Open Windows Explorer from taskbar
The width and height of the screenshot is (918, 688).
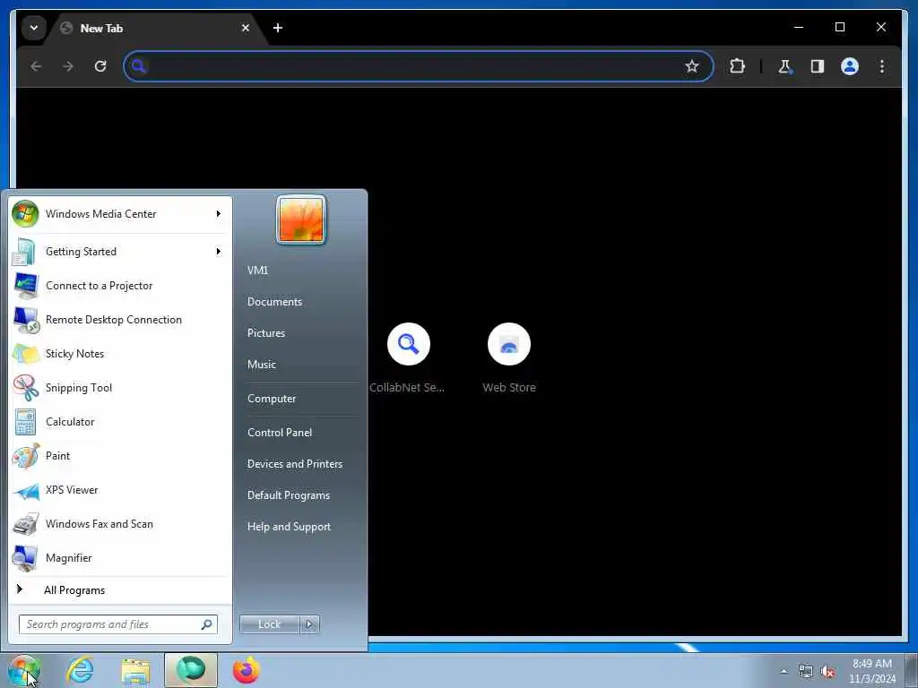pos(136,670)
